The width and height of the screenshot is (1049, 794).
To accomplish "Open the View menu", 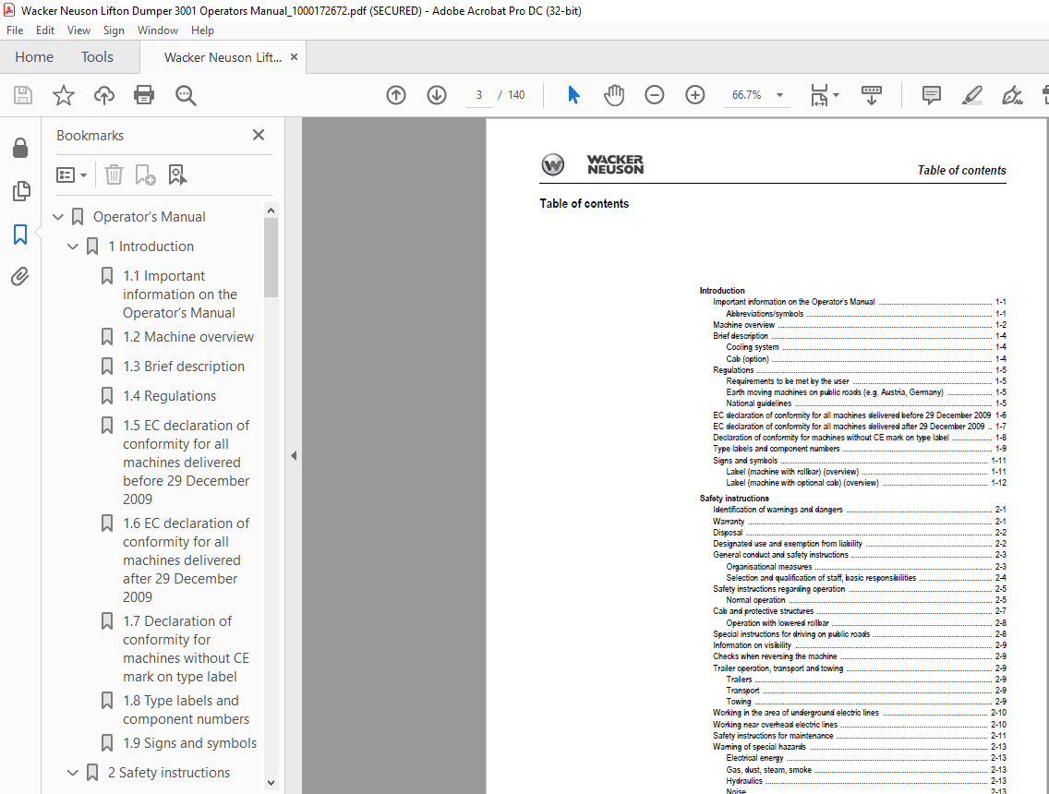I will tap(78, 30).
